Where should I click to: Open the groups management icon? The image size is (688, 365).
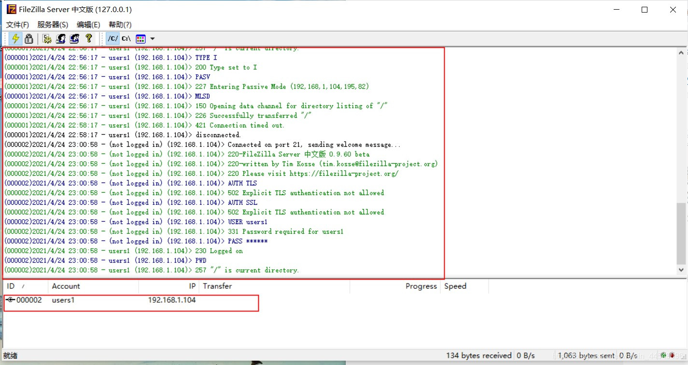[74, 39]
